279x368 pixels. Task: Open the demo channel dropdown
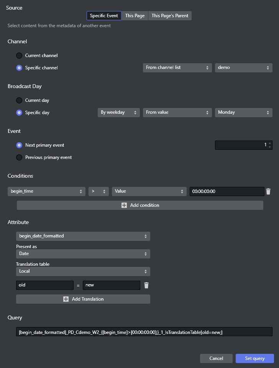243,68
